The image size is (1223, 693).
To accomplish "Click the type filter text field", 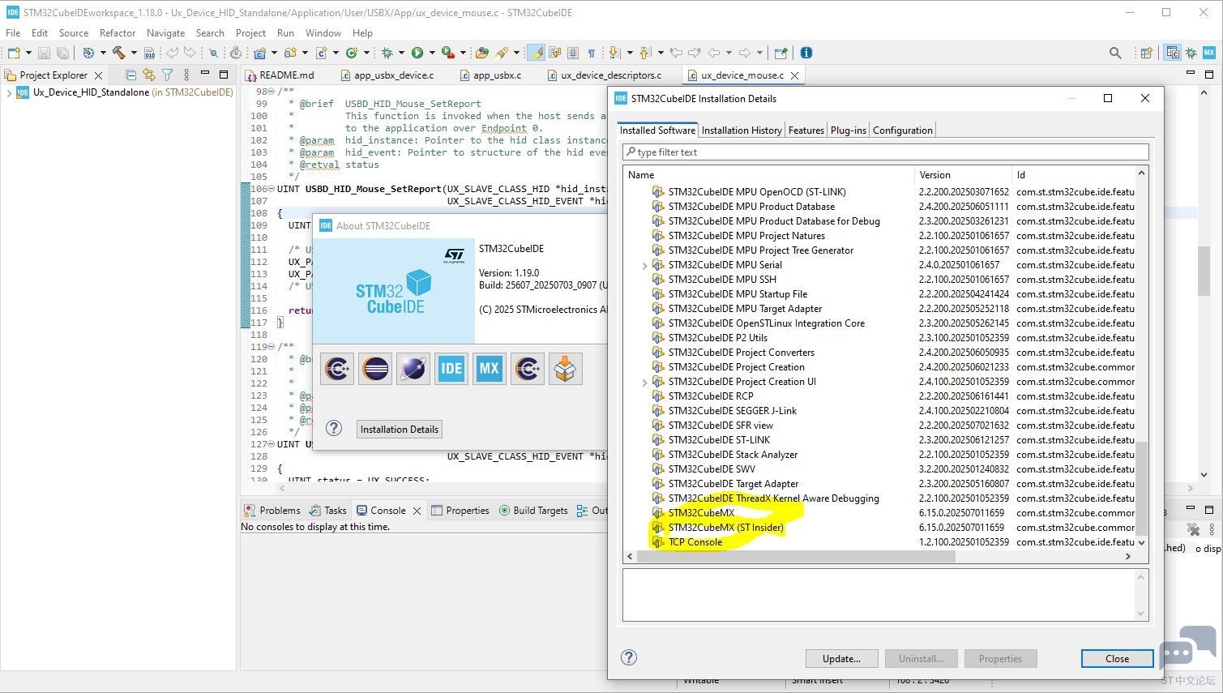I will pos(885,152).
